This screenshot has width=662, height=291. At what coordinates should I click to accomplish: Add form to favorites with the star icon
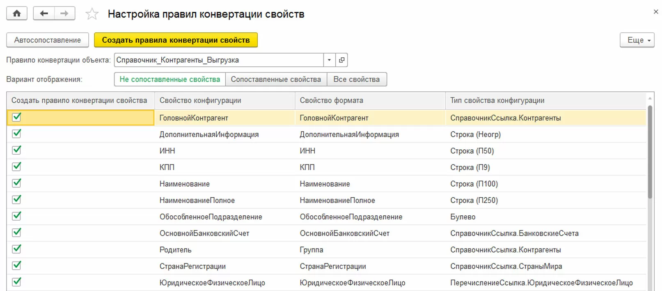pyautogui.click(x=92, y=14)
